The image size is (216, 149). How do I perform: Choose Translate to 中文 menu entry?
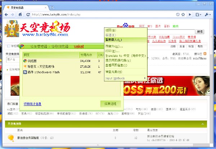(x=126, y=56)
